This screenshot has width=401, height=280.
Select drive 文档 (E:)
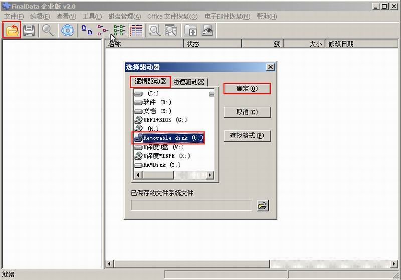click(153, 111)
